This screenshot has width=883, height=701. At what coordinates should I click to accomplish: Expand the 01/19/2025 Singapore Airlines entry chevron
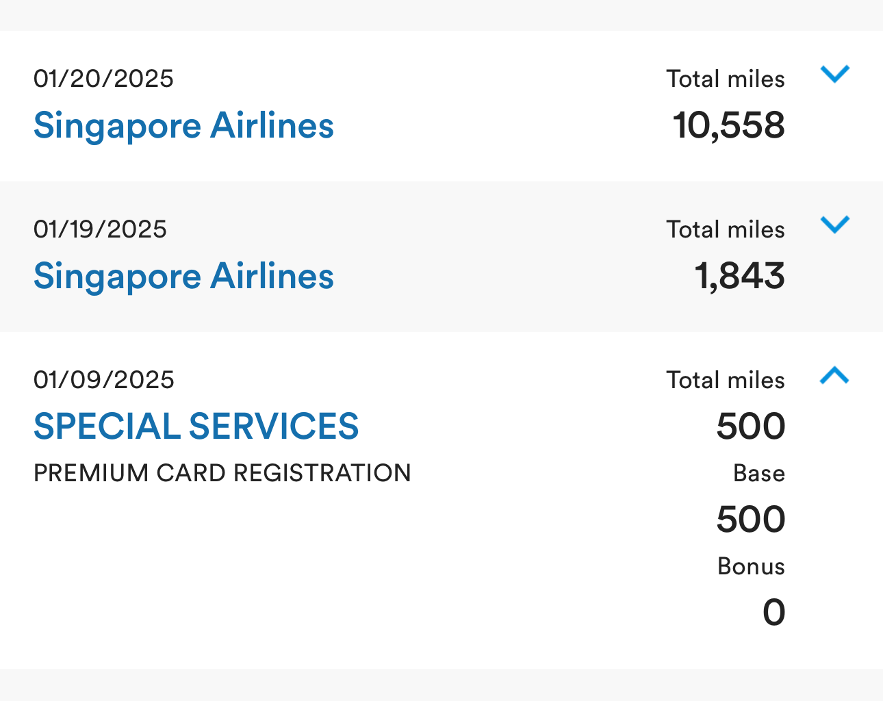[834, 224]
